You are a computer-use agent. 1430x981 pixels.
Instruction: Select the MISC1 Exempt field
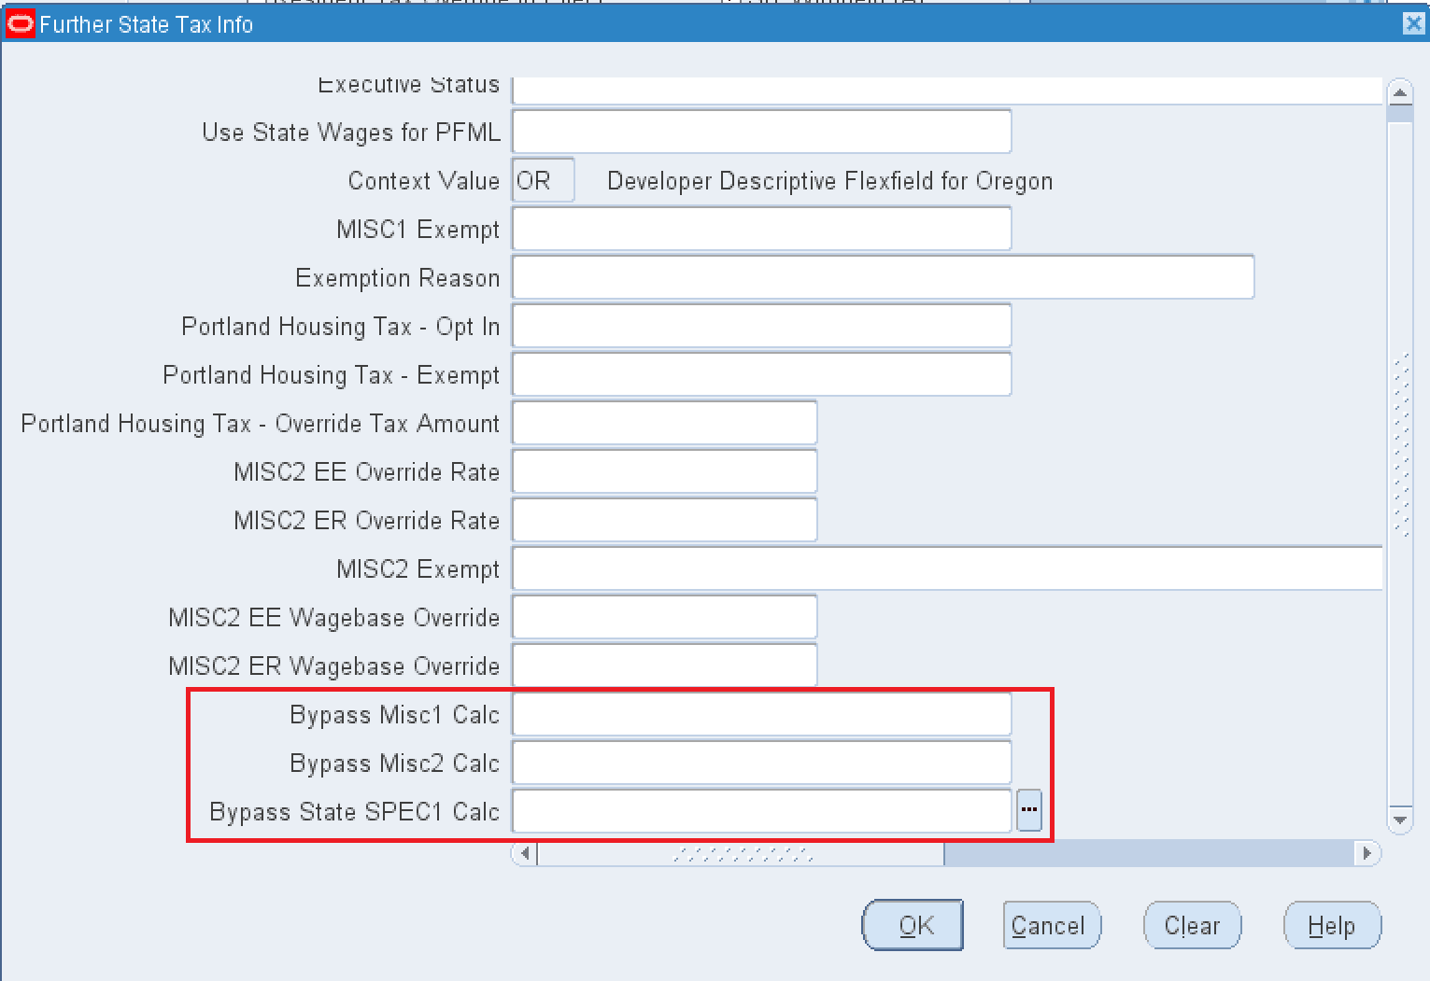click(x=760, y=228)
